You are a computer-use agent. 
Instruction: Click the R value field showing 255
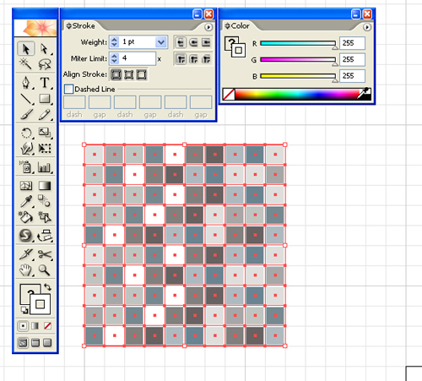tap(352, 43)
